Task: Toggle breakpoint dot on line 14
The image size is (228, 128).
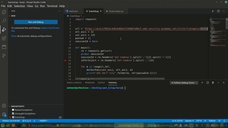Action: 65,60
